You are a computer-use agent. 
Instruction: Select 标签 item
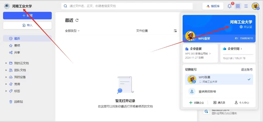17,91
